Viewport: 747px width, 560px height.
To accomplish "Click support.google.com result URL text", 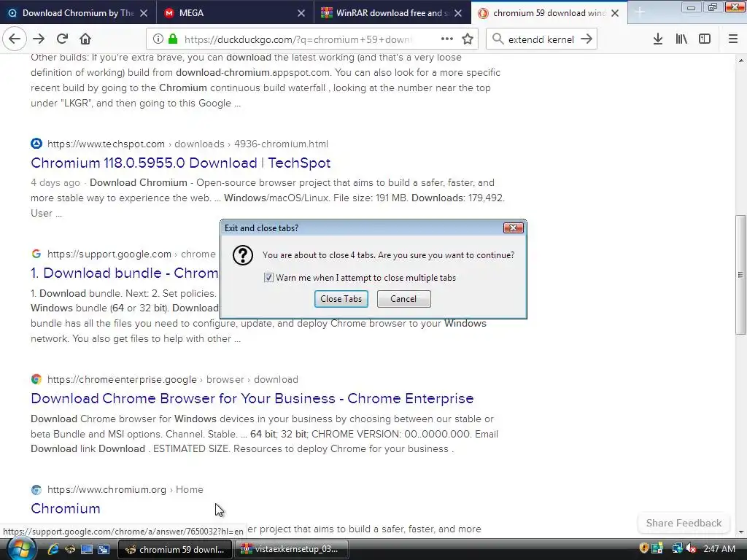I will click(x=131, y=254).
